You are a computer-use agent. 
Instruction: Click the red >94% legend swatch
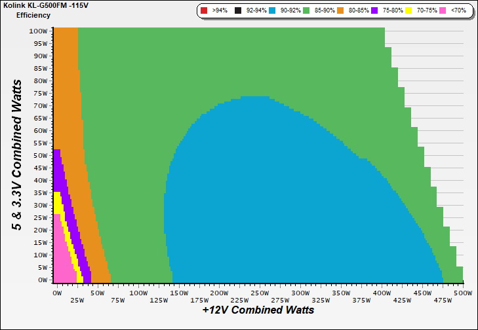203,11
